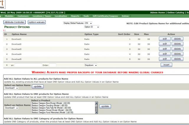189x125 pixels.
Task: Open the Dropdown option type selector
Action: pos(91,65)
